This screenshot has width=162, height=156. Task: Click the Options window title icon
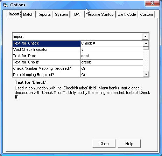tap(5, 5)
